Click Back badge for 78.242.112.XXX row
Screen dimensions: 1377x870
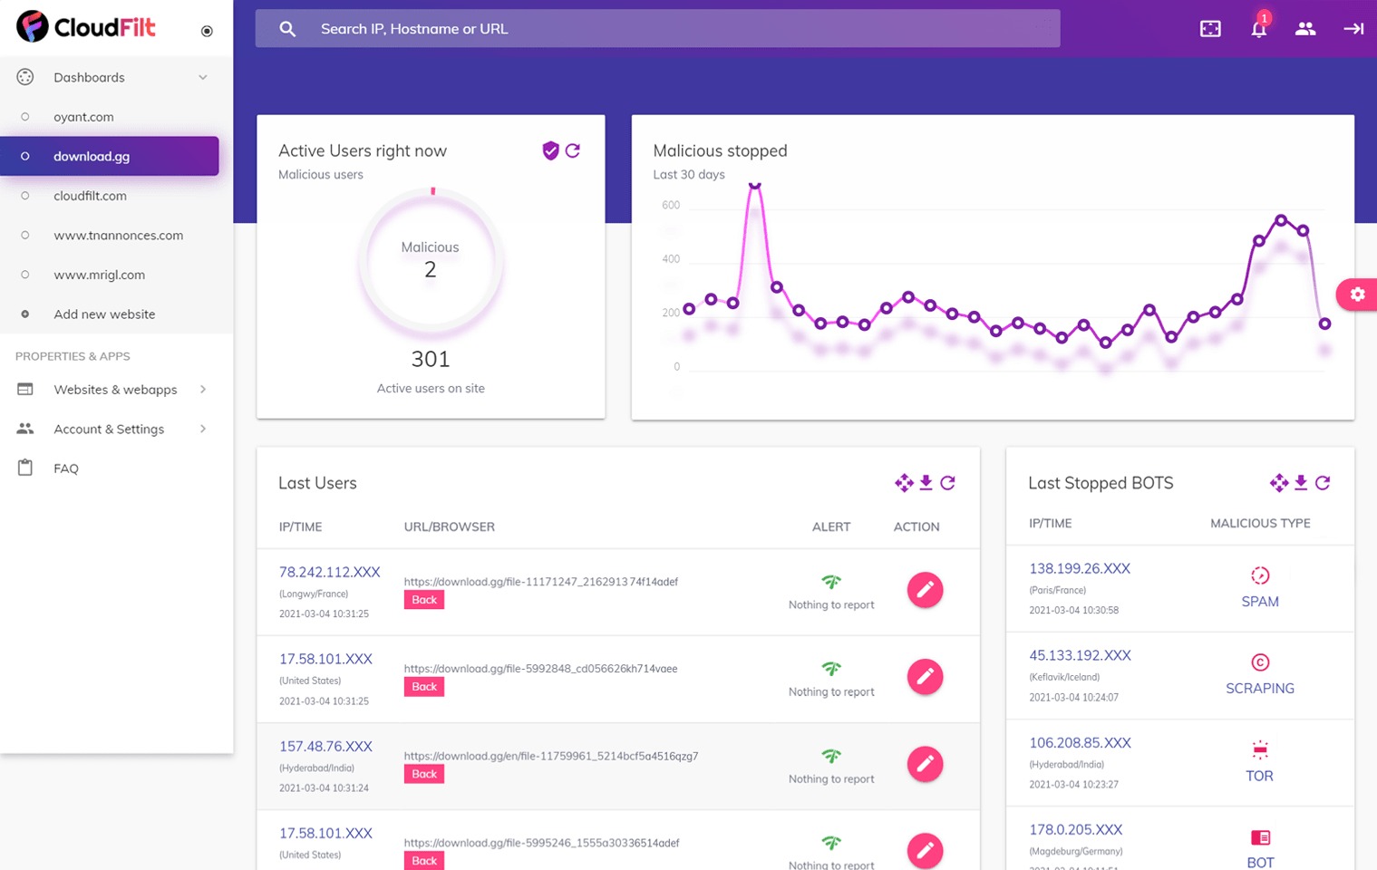pyautogui.click(x=424, y=600)
